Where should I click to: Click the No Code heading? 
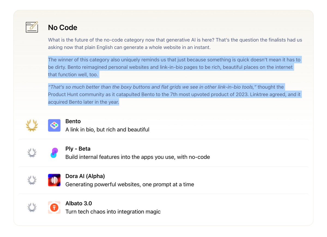62,28
